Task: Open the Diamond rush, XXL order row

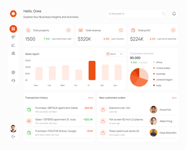Action: point(138,109)
